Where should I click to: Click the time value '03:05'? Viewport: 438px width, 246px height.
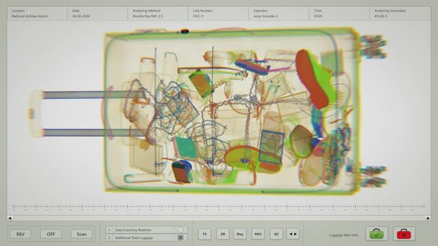click(x=318, y=16)
